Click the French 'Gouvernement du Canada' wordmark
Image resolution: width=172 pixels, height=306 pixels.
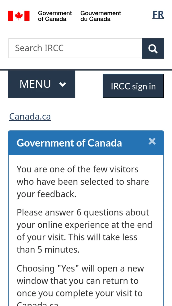pyautogui.click(x=101, y=16)
